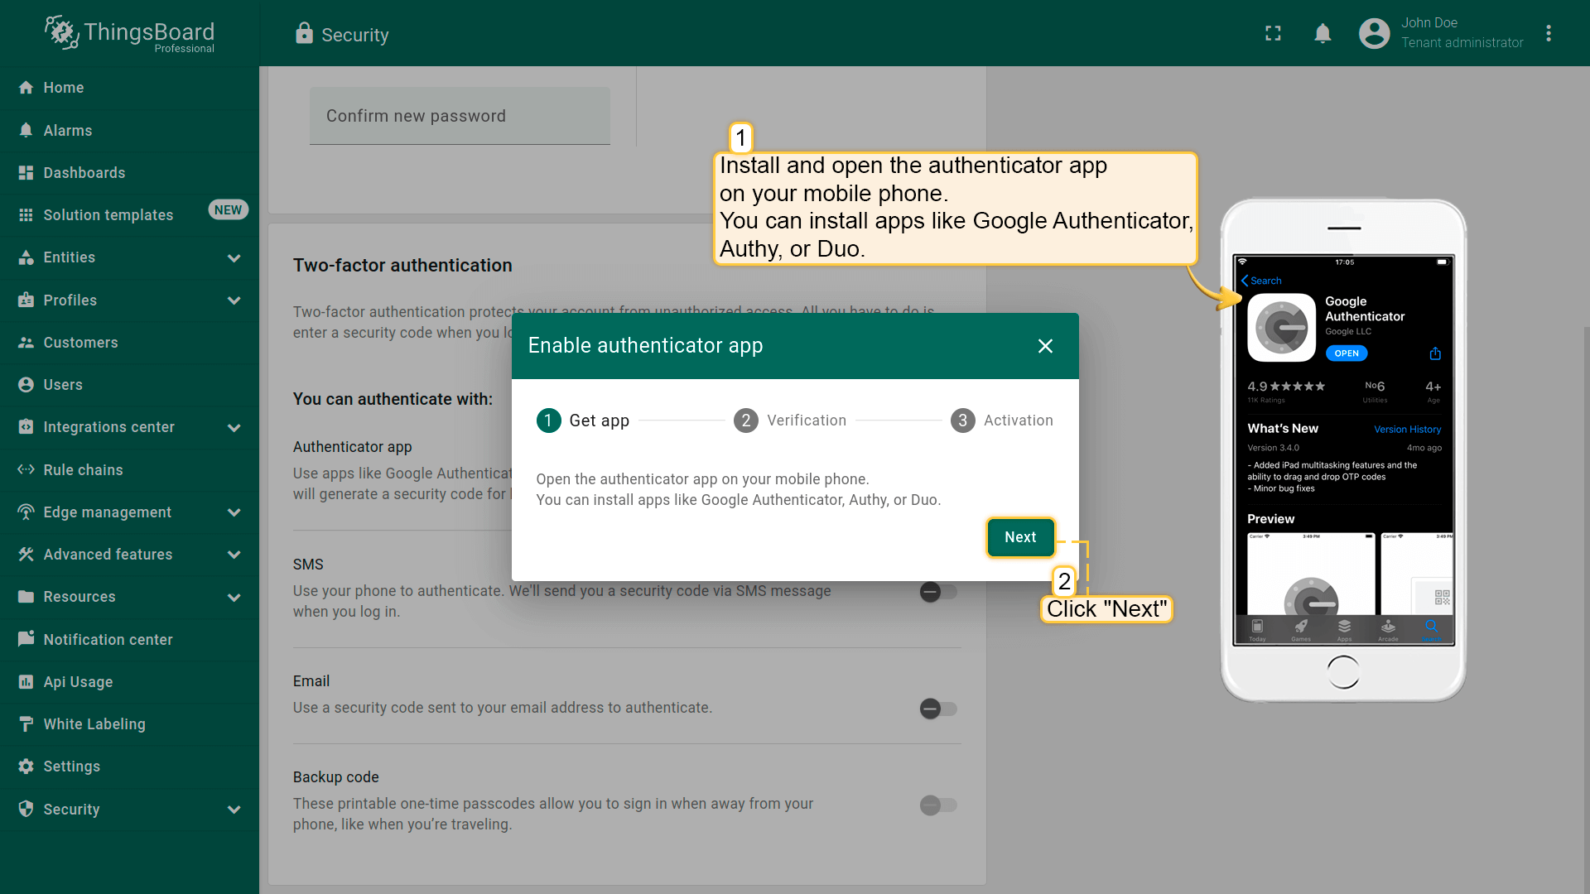Open the White Labeling menu item

(x=94, y=724)
